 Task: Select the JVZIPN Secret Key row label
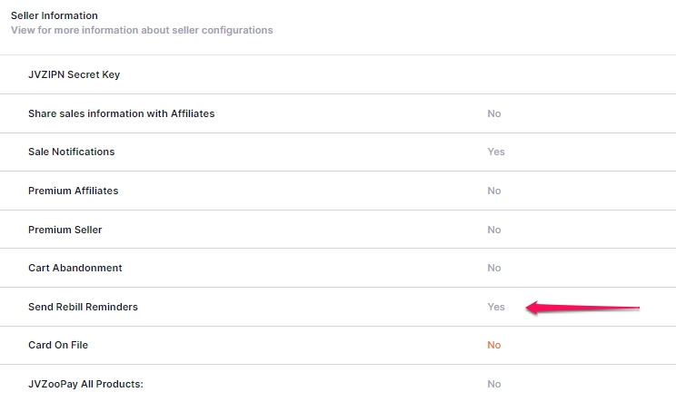(75, 74)
